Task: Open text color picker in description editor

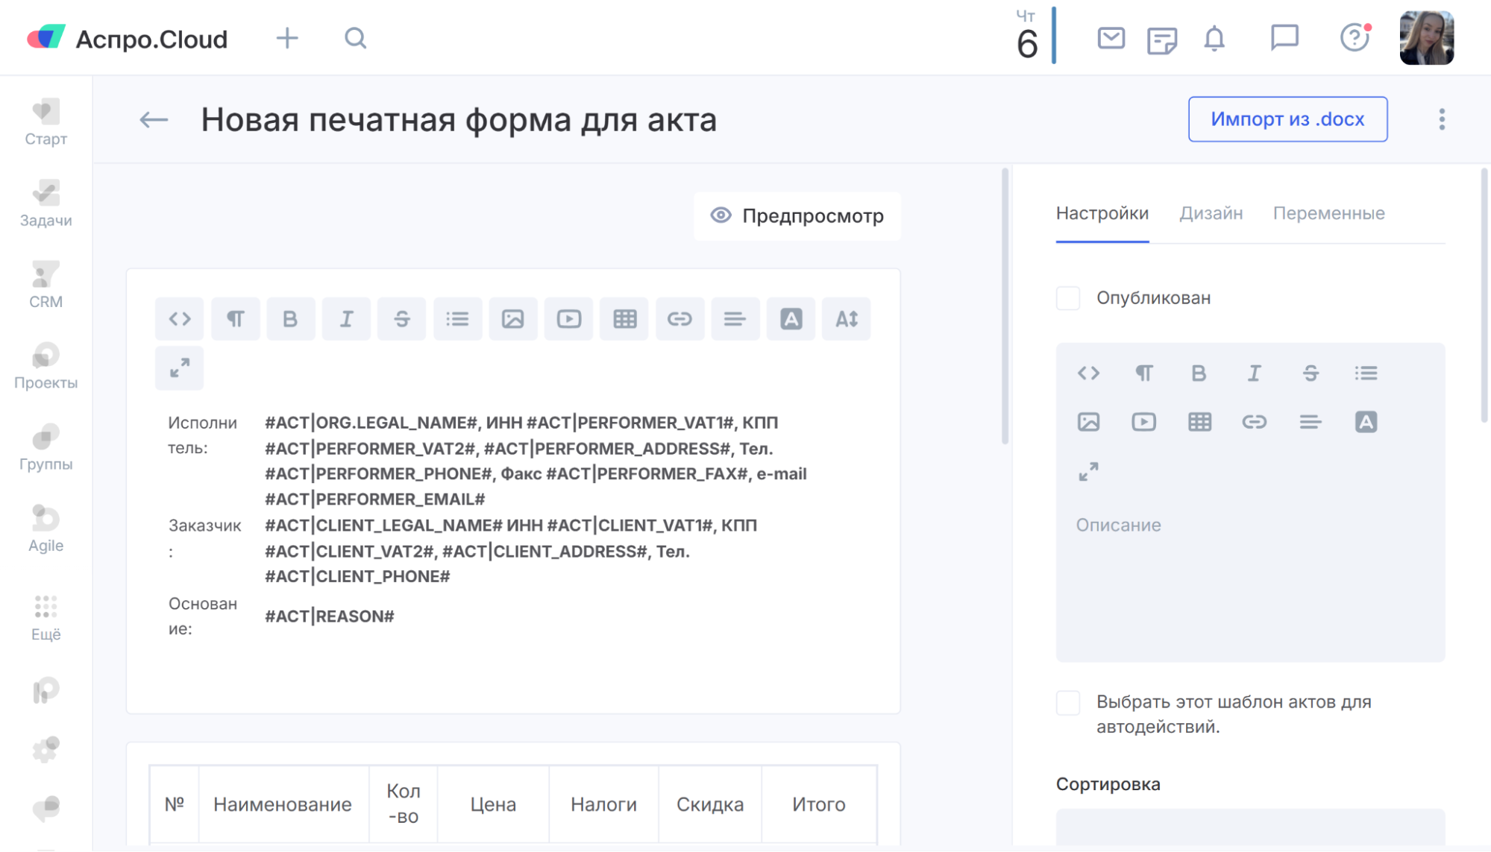Action: 1366,422
